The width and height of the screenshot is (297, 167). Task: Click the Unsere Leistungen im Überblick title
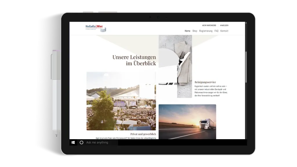134,60
